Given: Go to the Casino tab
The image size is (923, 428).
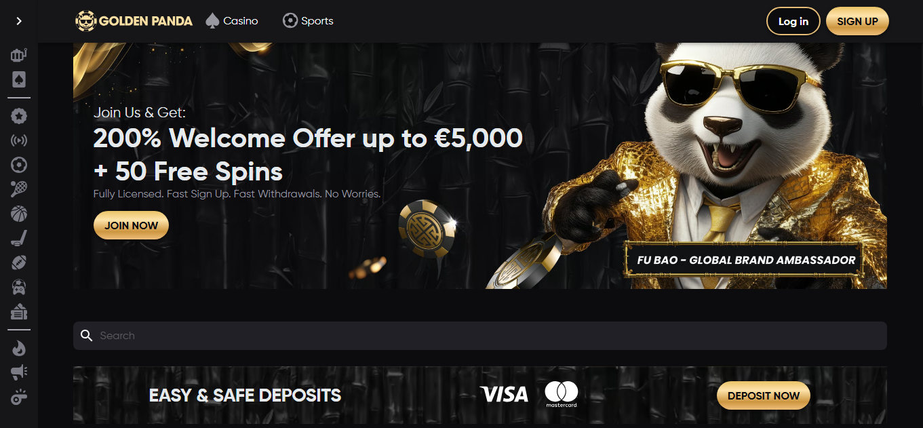Looking at the screenshot, I should coord(231,21).
